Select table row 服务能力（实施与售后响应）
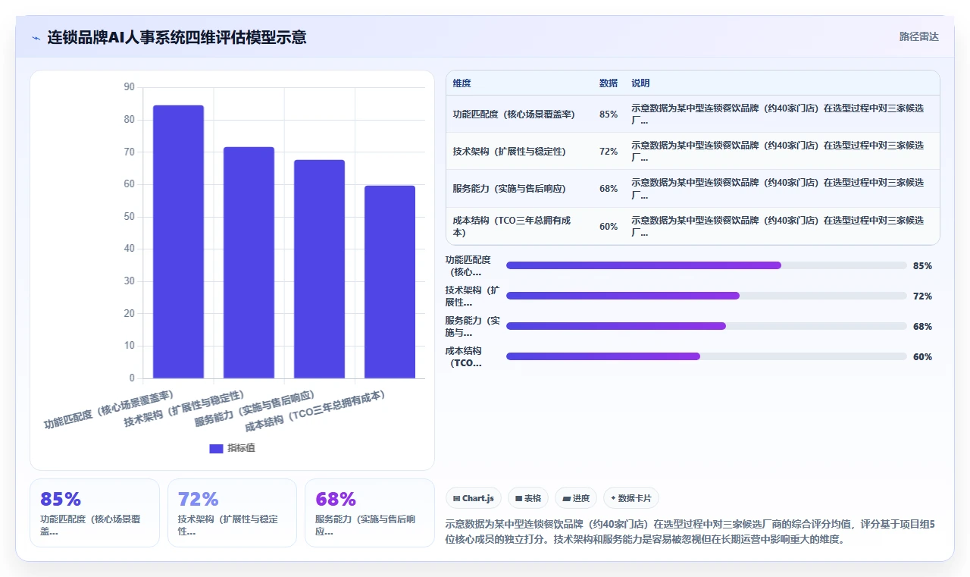The height and width of the screenshot is (577, 970). (x=693, y=188)
